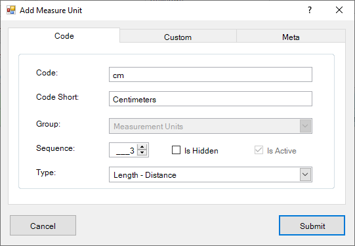Click the Add Measure Unit title text
Image resolution: width=355 pixels, height=246 pixels.
tap(51, 10)
